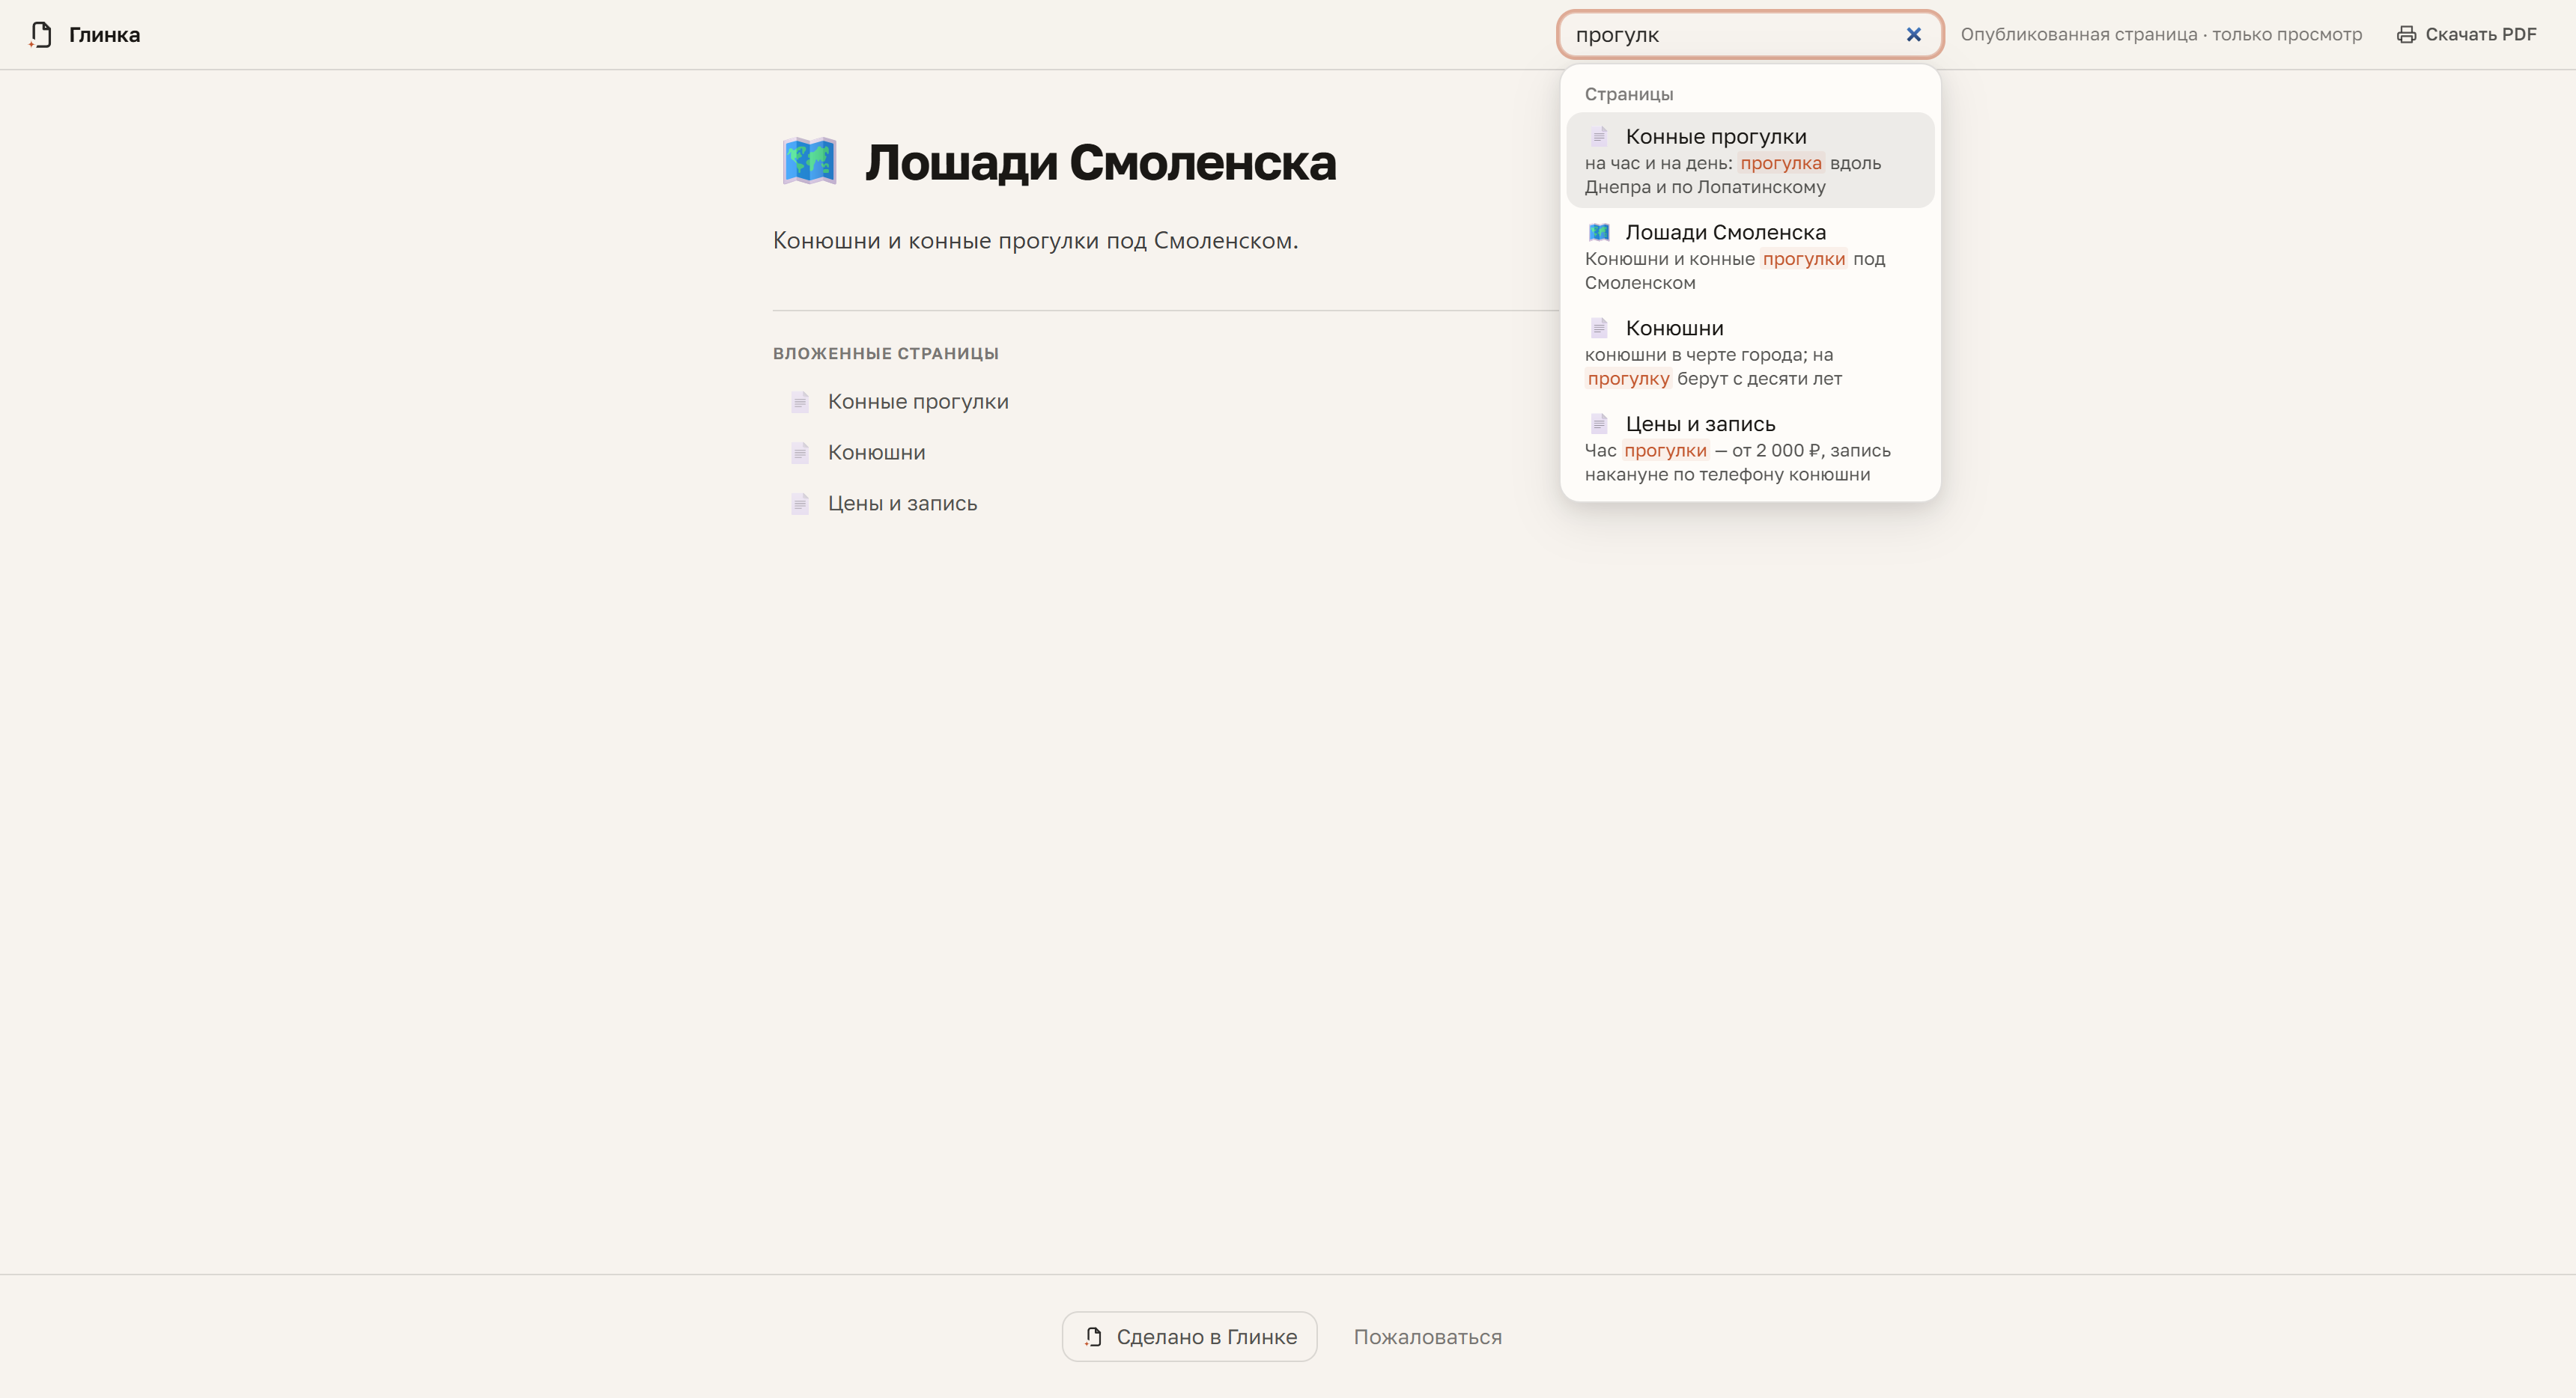2576x1398 pixels.
Task: Open Конные прогулки search result
Action: click(x=1750, y=160)
